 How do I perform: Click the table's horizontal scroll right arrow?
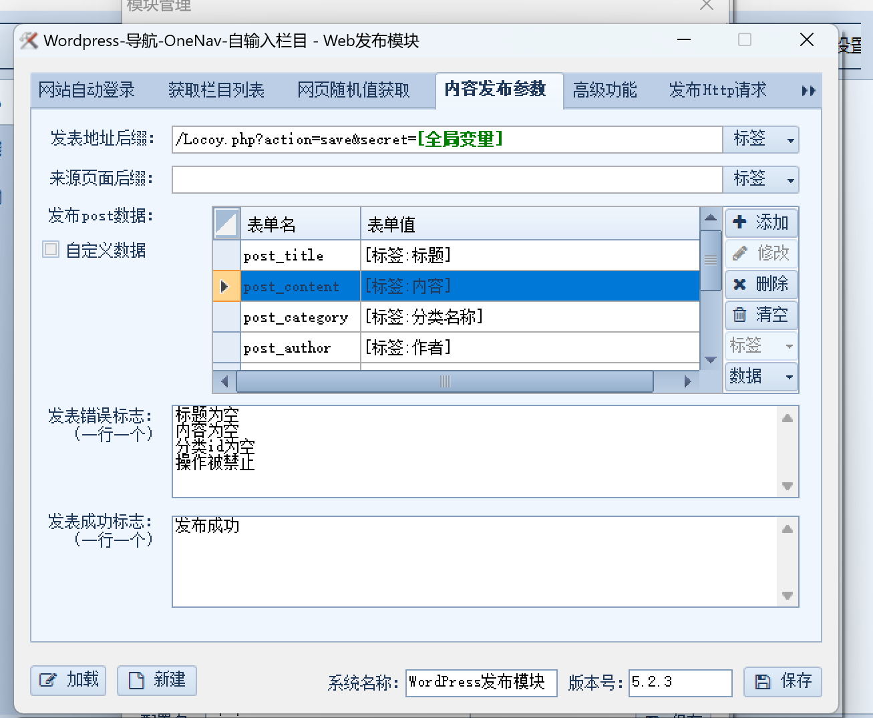688,381
